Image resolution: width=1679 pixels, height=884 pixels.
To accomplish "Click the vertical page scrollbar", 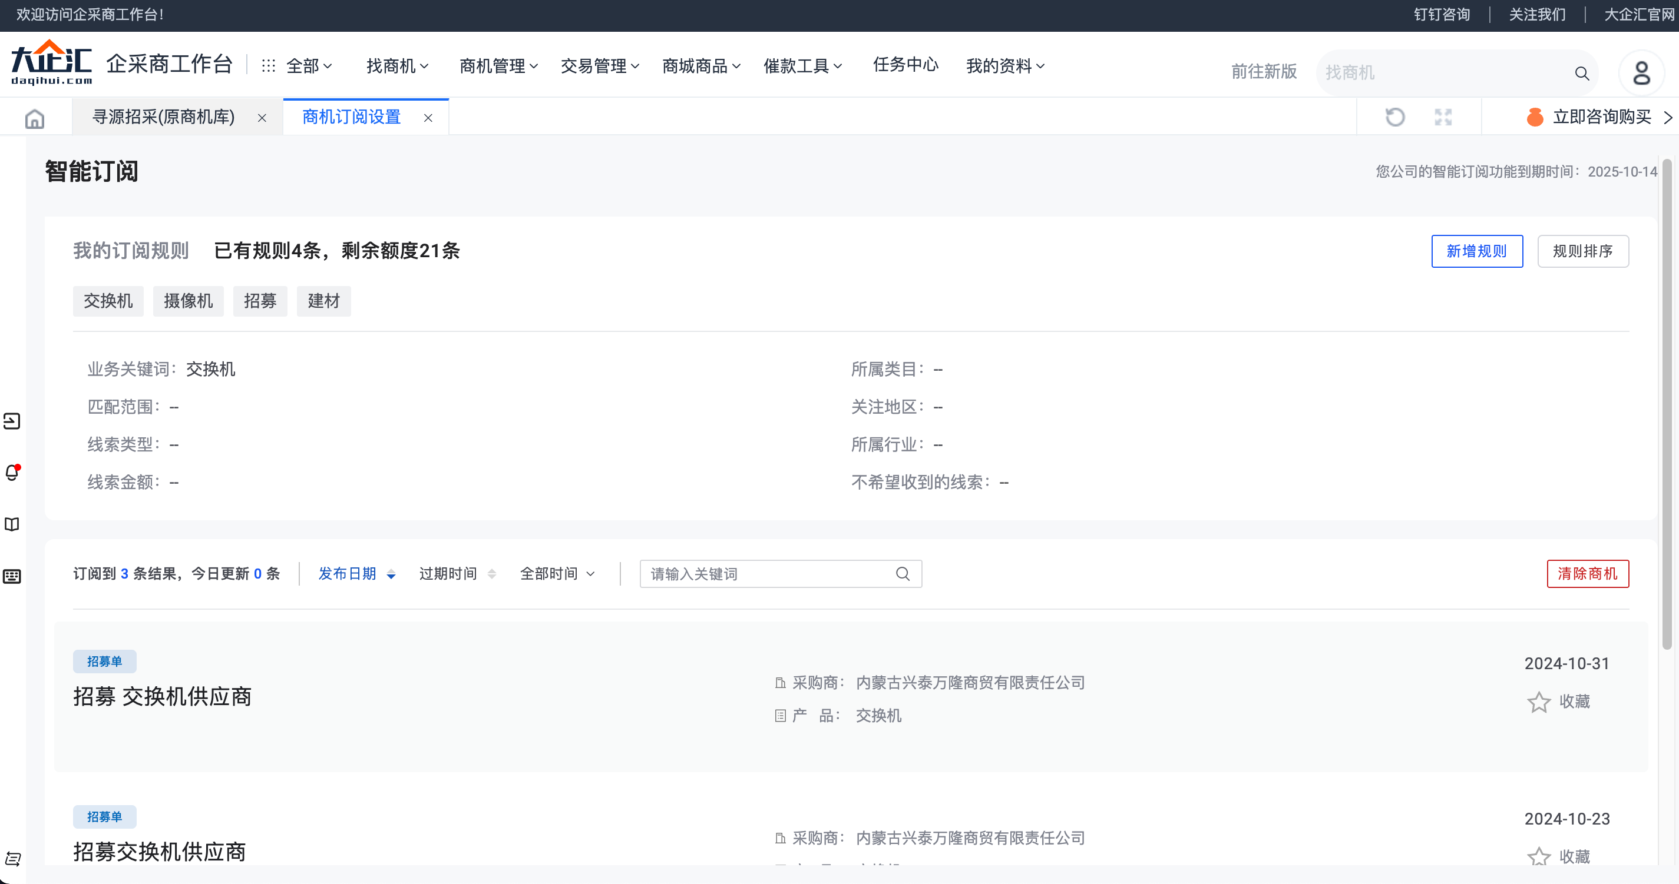I will [x=1667, y=404].
